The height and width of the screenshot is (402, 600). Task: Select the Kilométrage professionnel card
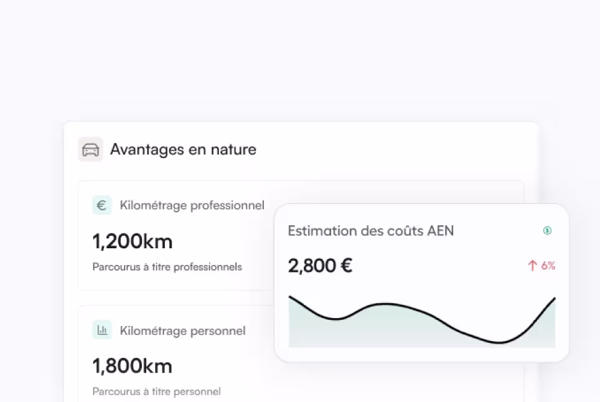tap(301, 235)
